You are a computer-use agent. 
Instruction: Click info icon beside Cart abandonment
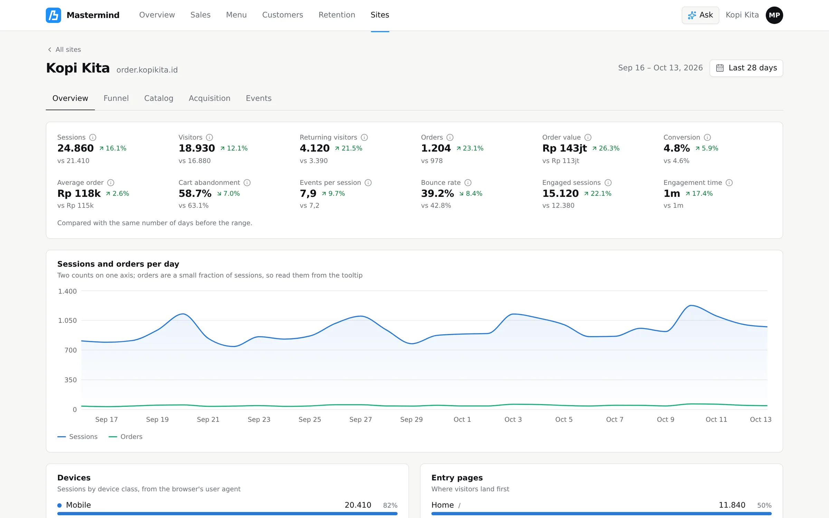pos(247,183)
